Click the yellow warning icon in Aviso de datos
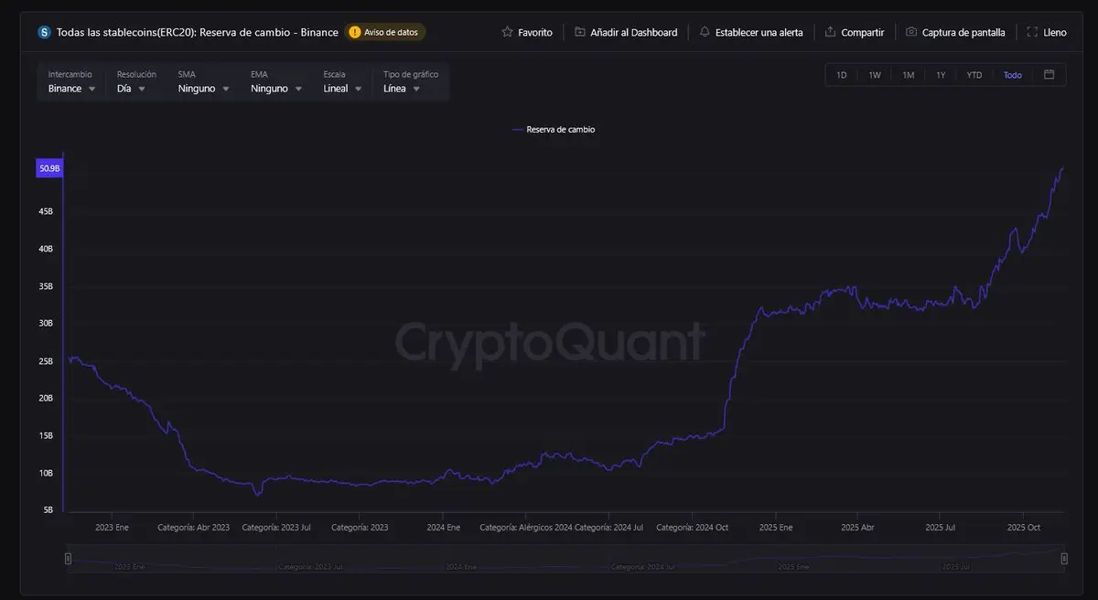This screenshot has height=600, width=1098. tap(355, 32)
